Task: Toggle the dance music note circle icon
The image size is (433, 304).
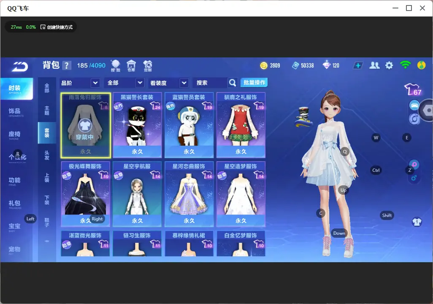Action: pos(414,119)
